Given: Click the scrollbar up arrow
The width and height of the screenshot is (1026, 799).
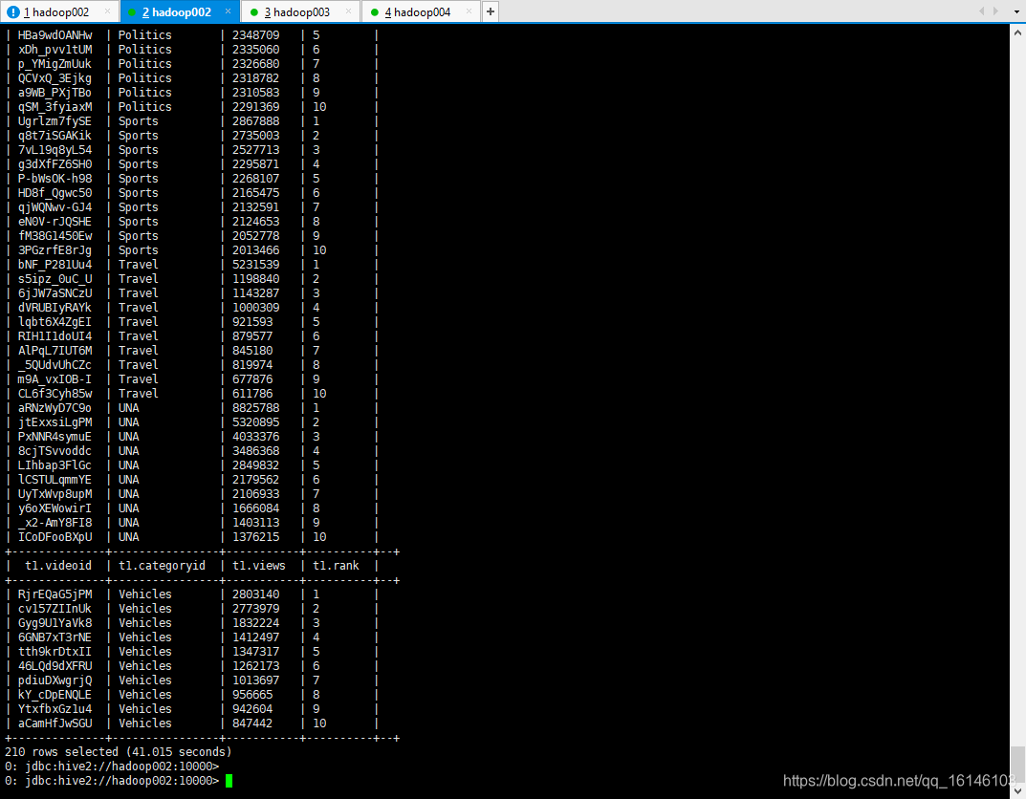Looking at the screenshot, I should [x=1018, y=32].
